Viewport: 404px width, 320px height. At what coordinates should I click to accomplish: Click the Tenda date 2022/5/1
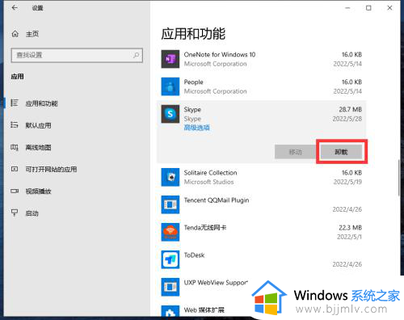point(349,237)
